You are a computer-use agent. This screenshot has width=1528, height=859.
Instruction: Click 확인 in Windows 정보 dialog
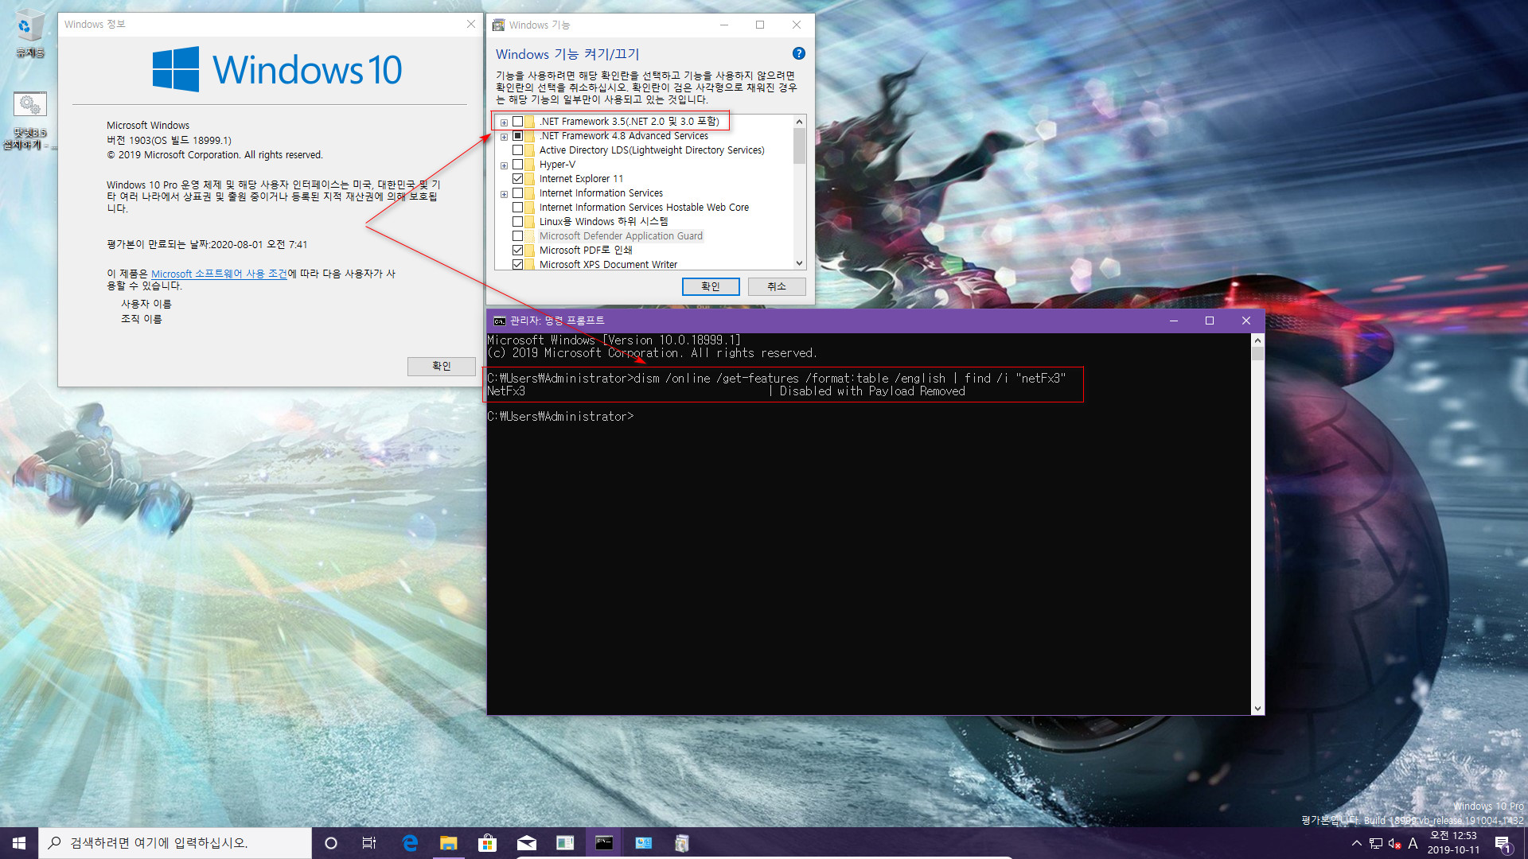point(442,366)
